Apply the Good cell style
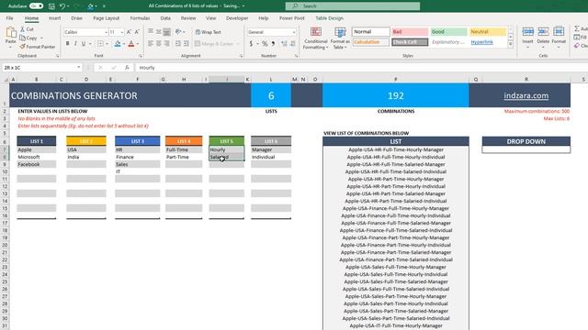This screenshot has width=588, height=330. (x=449, y=32)
